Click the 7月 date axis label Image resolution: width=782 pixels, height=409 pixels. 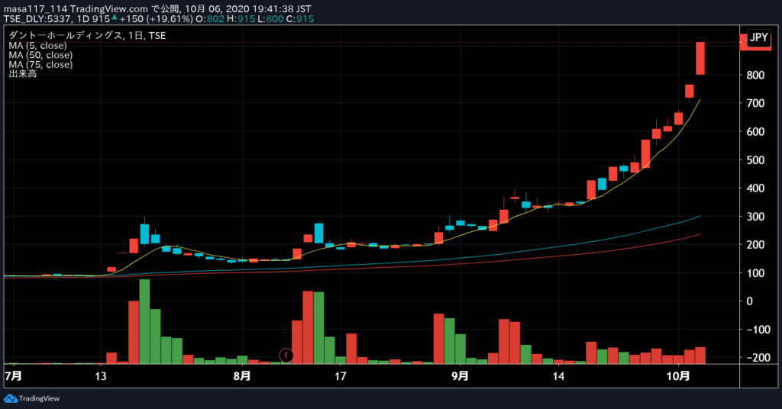coord(14,375)
